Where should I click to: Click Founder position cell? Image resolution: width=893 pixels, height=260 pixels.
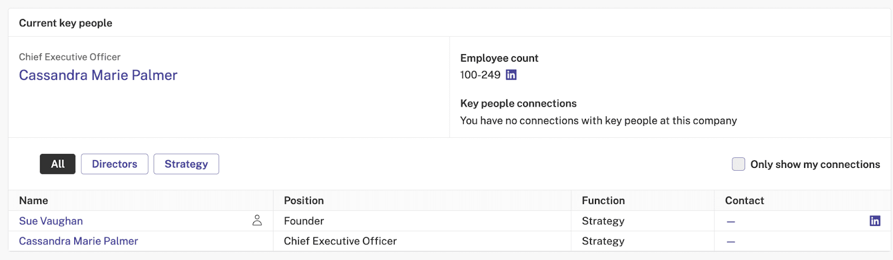(x=304, y=221)
